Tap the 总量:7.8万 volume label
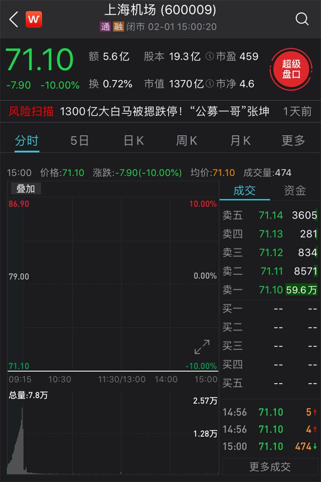The width and height of the screenshot is (321, 482). [x=28, y=395]
